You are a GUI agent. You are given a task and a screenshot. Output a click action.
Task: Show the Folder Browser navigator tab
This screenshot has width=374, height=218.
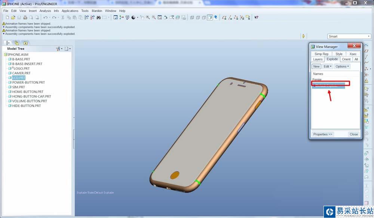[x=16, y=43]
